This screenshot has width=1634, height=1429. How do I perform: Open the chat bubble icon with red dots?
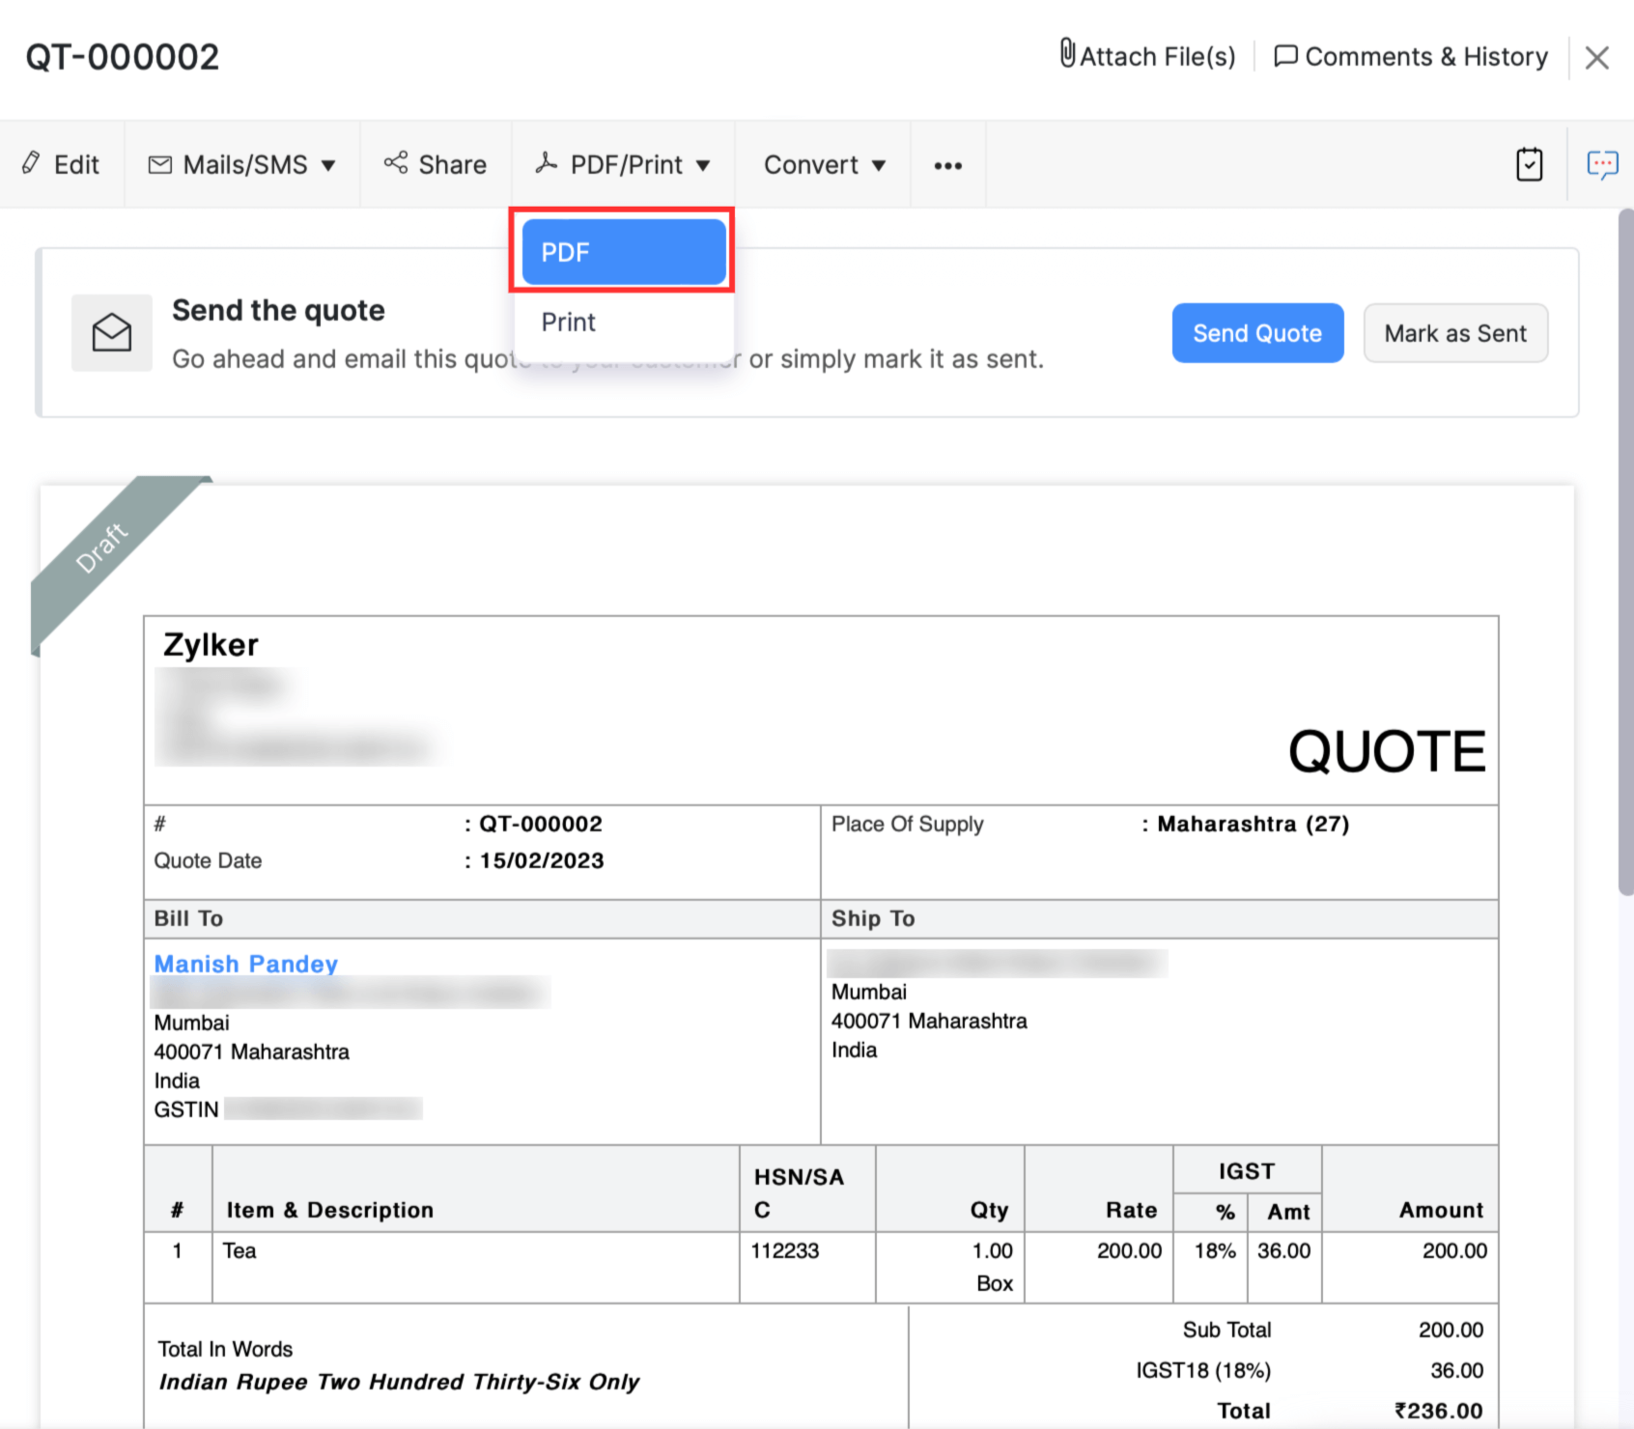(1602, 164)
